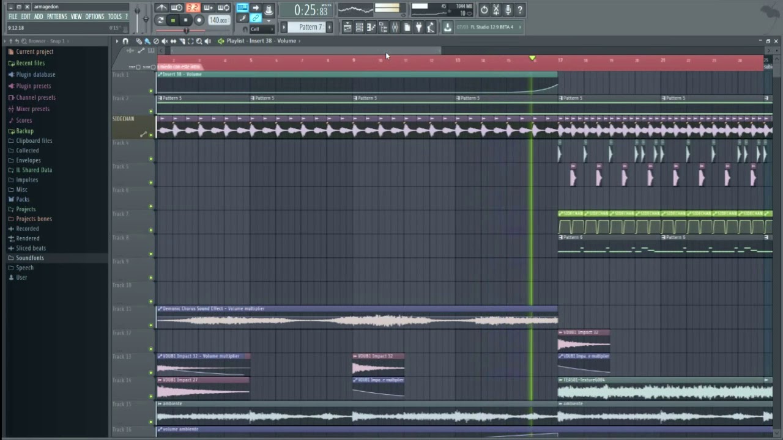Open the TOOLS menu
Image resolution: width=783 pixels, height=440 pixels.
[114, 16]
